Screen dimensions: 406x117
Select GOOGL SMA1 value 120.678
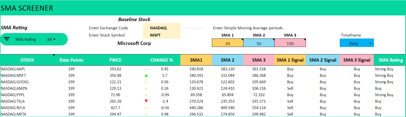(196, 82)
